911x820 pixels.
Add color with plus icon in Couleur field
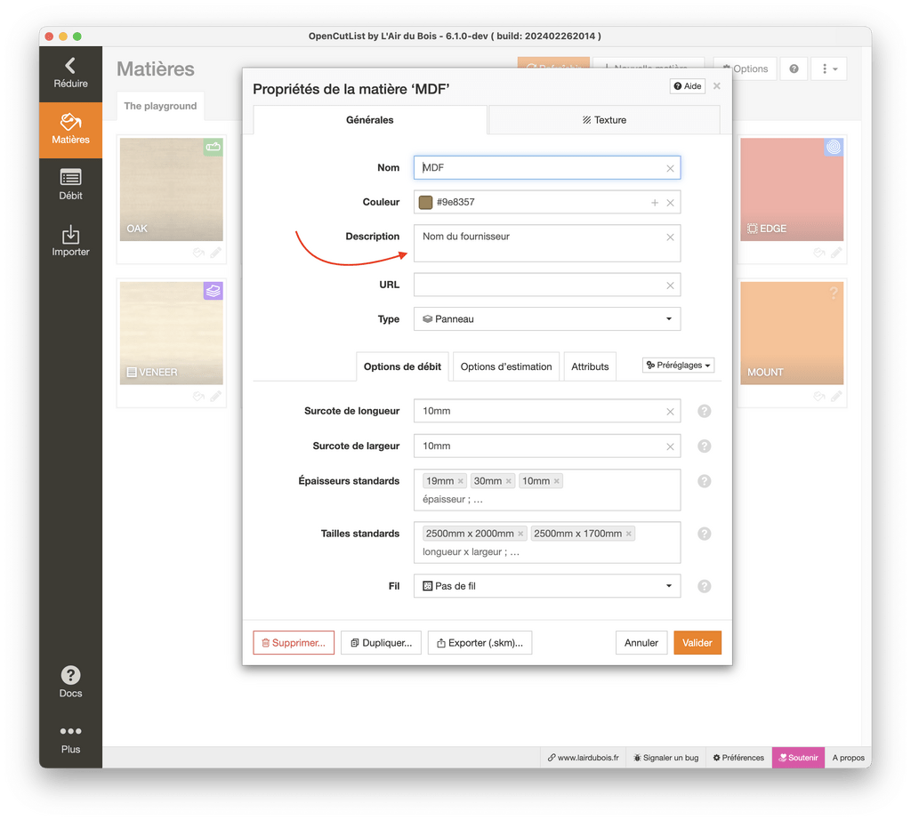(655, 203)
